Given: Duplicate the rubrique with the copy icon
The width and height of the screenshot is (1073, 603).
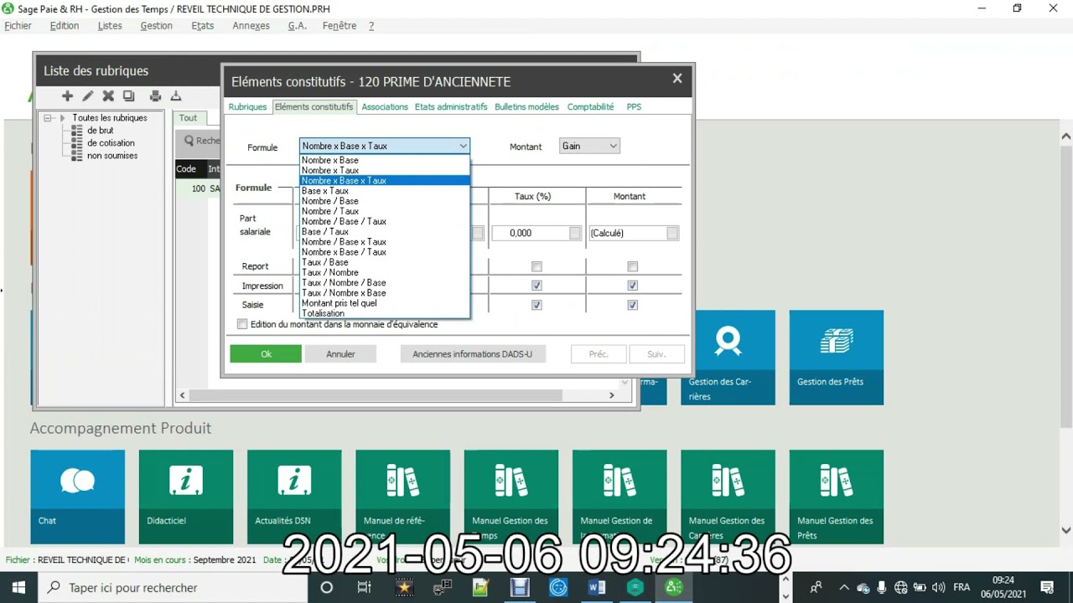Looking at the screenshot, I should 128,96.
